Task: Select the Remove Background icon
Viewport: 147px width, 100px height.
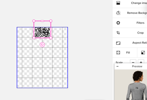Action: pos(118,13)
